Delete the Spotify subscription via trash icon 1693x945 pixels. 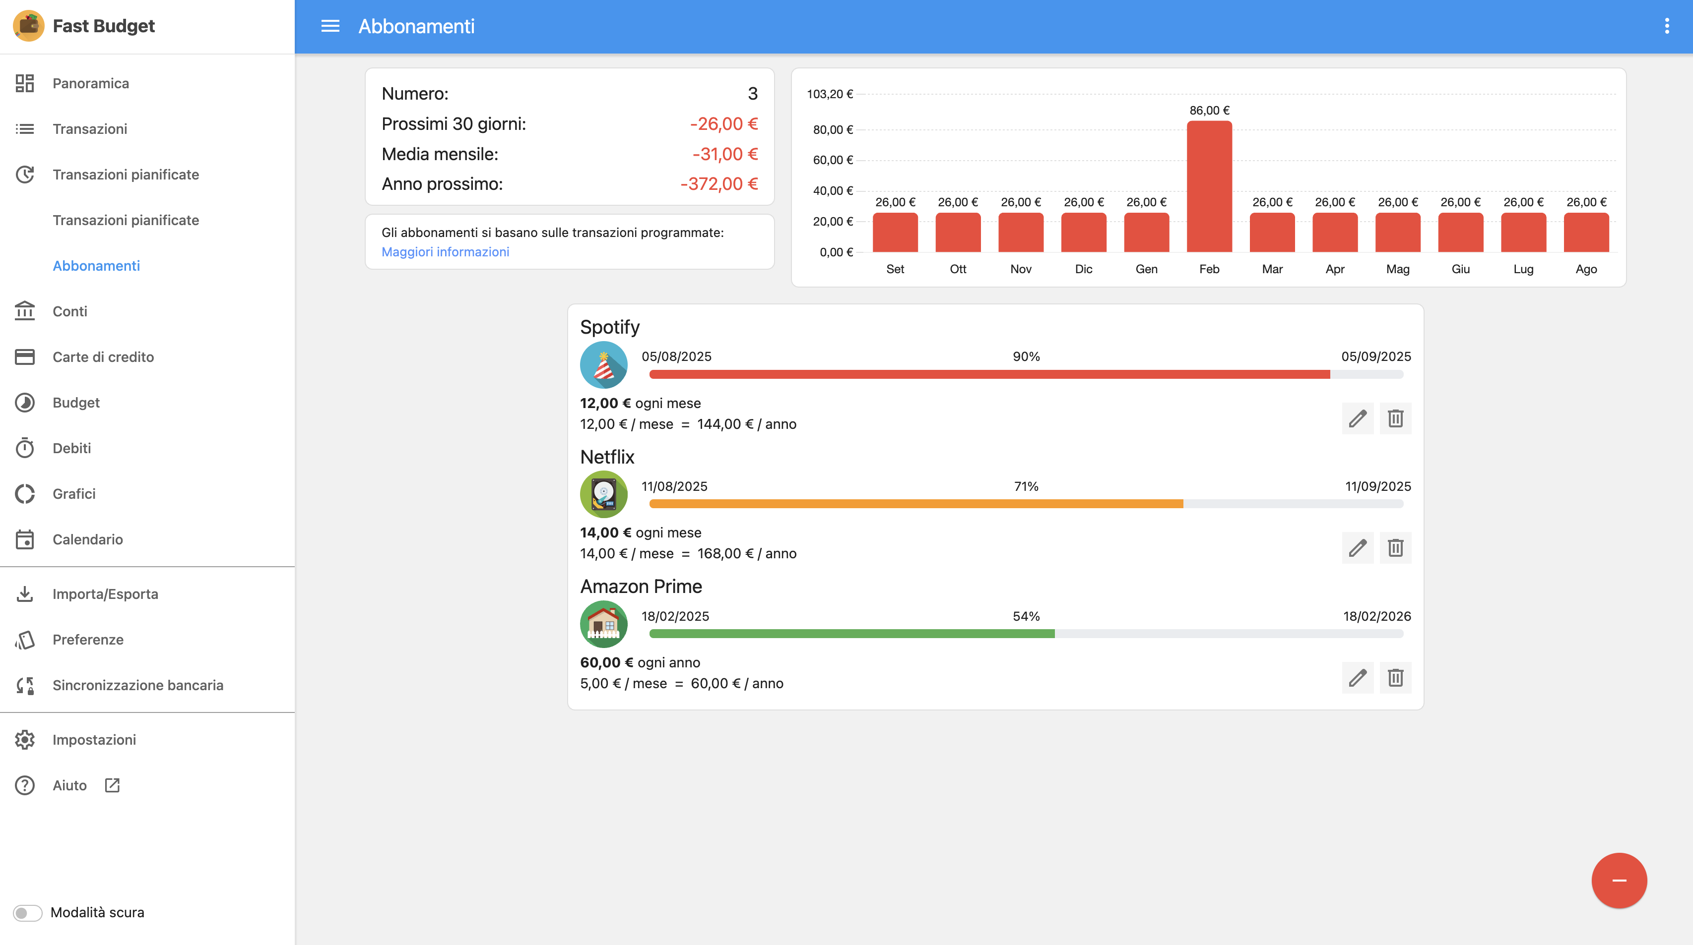pyautogui.click(x=1395, y=418)
